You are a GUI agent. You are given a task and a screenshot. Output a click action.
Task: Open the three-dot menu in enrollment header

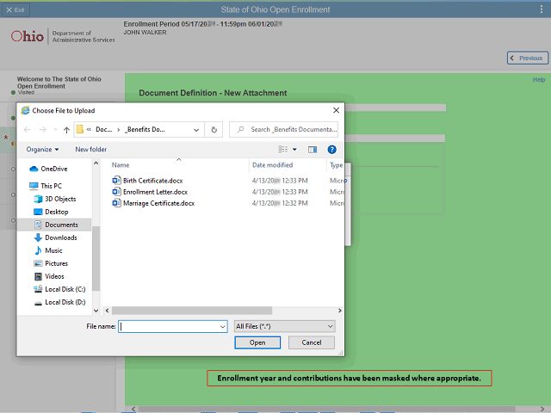click(542, 9)
